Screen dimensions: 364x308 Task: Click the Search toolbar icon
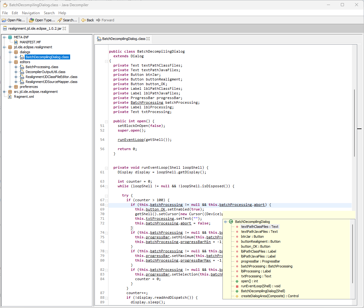click(60, 20)
